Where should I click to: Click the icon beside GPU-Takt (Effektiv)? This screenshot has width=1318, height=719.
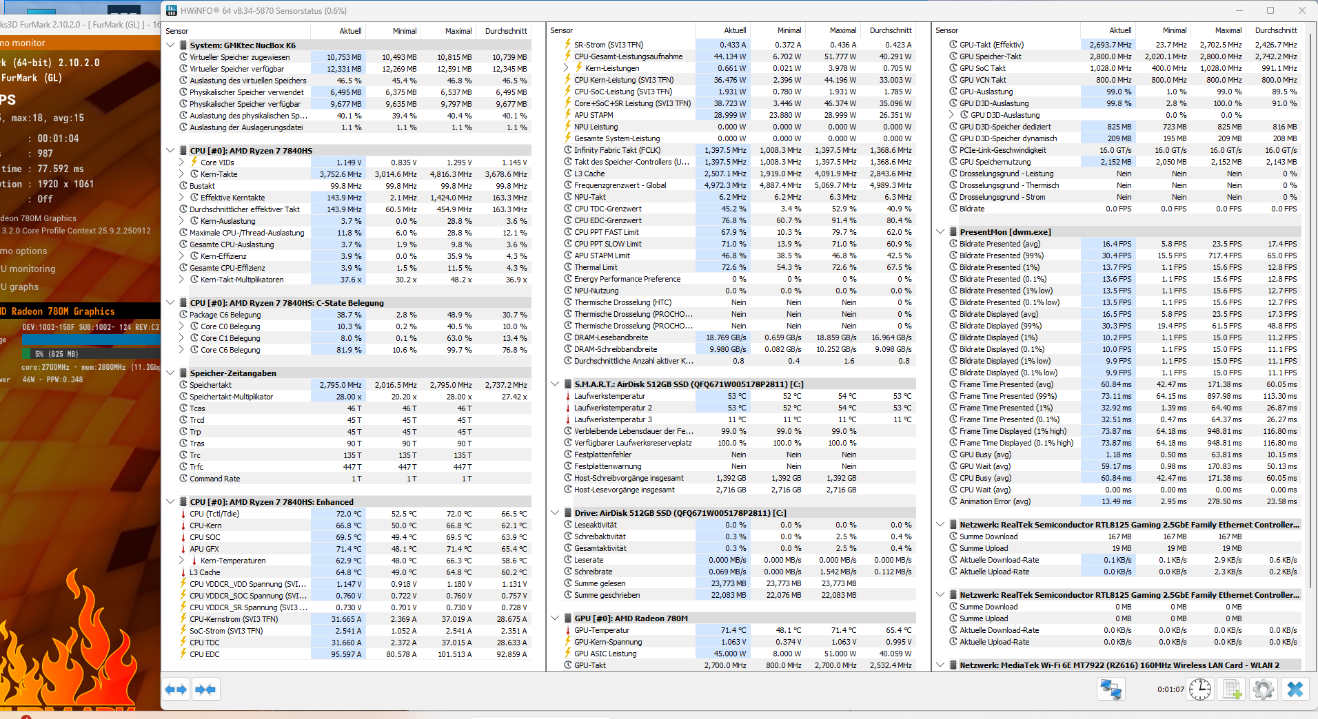coord(953,45)
